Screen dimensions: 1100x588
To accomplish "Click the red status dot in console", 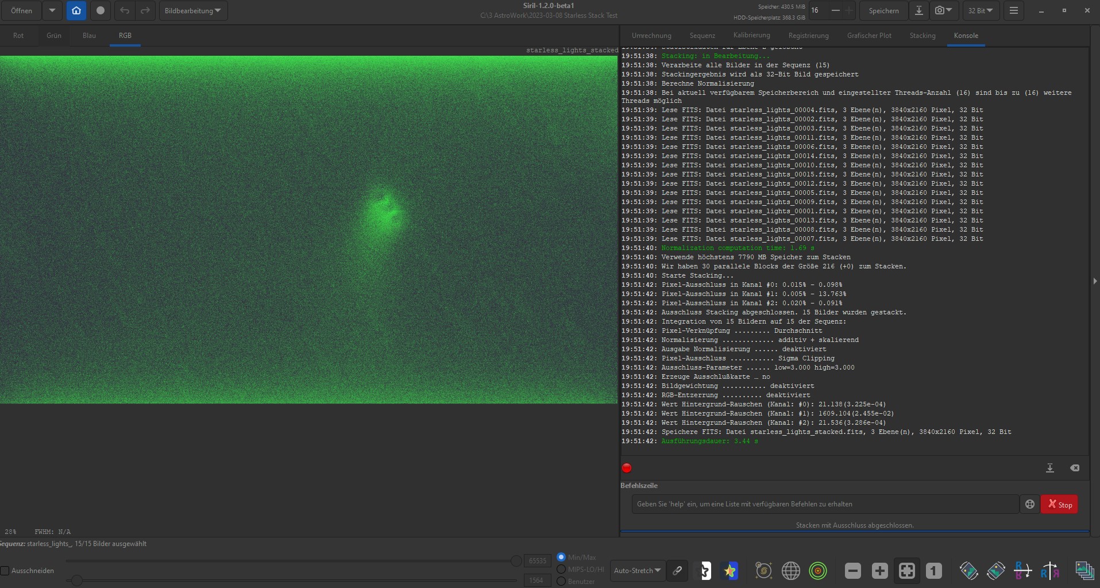I will pyautogui.click(x=627, y=468).
